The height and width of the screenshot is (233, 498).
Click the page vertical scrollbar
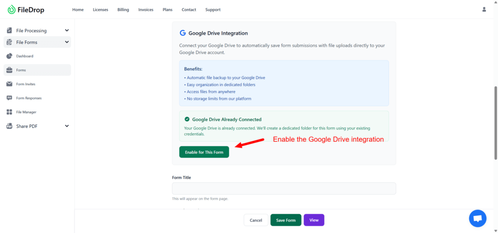coord(496,123)
